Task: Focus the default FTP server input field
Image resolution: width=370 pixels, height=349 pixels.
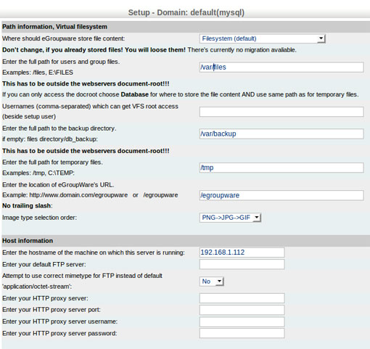Action: tap(242, 264)
